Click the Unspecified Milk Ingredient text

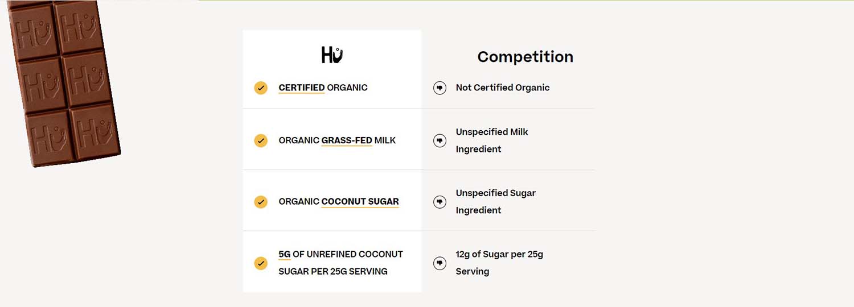(492, 140)
